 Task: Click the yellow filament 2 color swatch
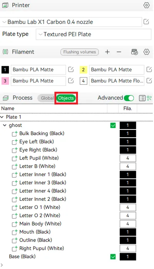click(x=83, y=70)
